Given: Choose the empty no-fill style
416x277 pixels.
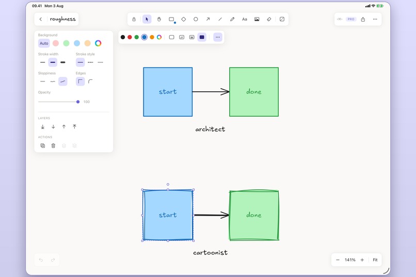Looking at the screenshot, I should (x=172, y=37).
